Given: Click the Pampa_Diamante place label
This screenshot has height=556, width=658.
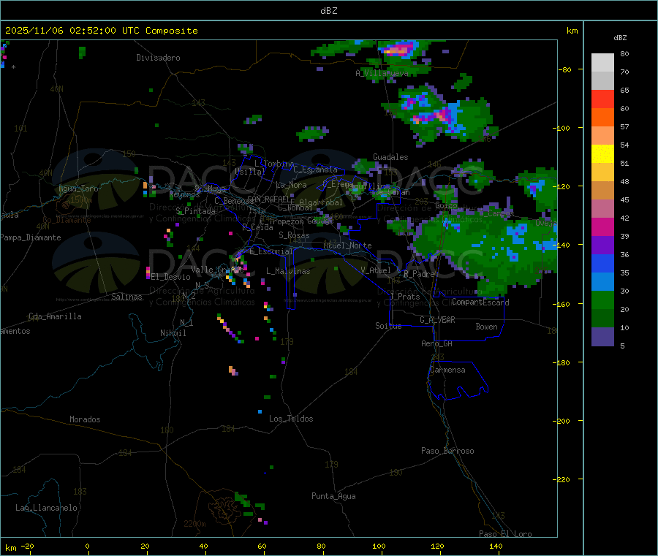Looking at the screenshot, I should pos(31,237).
